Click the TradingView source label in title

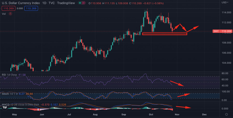pyautogui.click(x=66, y=3)
